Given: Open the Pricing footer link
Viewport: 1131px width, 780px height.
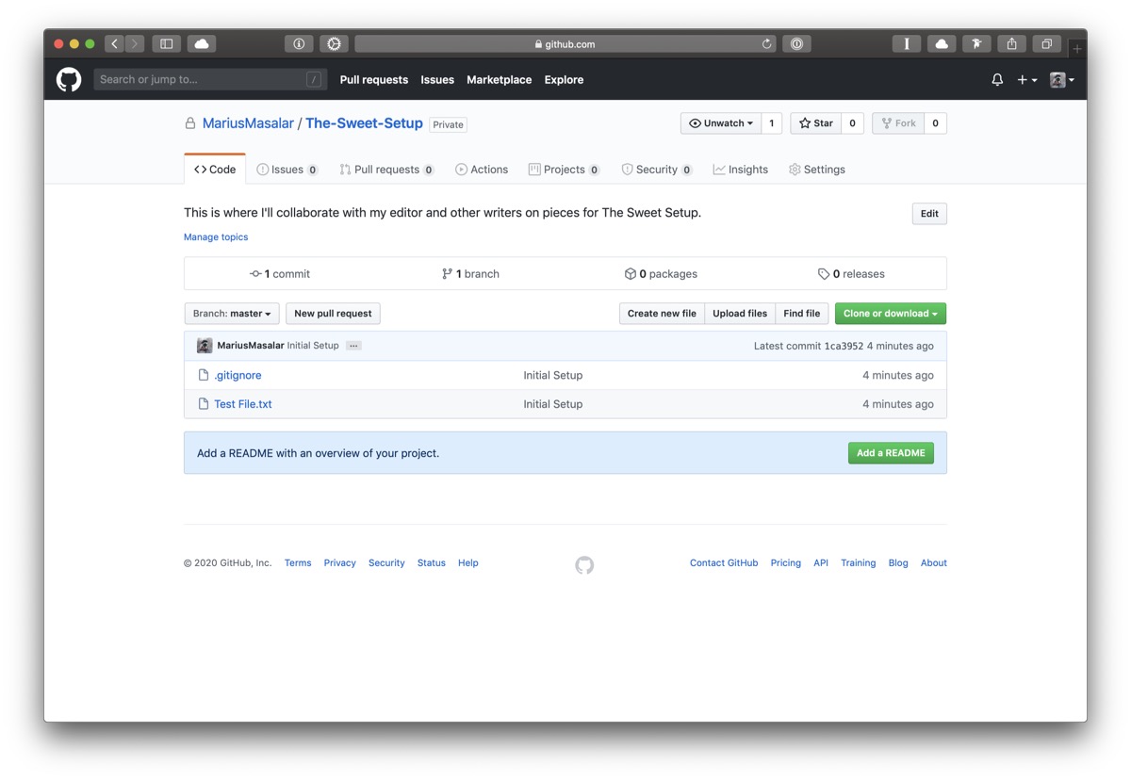Looking at the screenshot, I should 786,563.
